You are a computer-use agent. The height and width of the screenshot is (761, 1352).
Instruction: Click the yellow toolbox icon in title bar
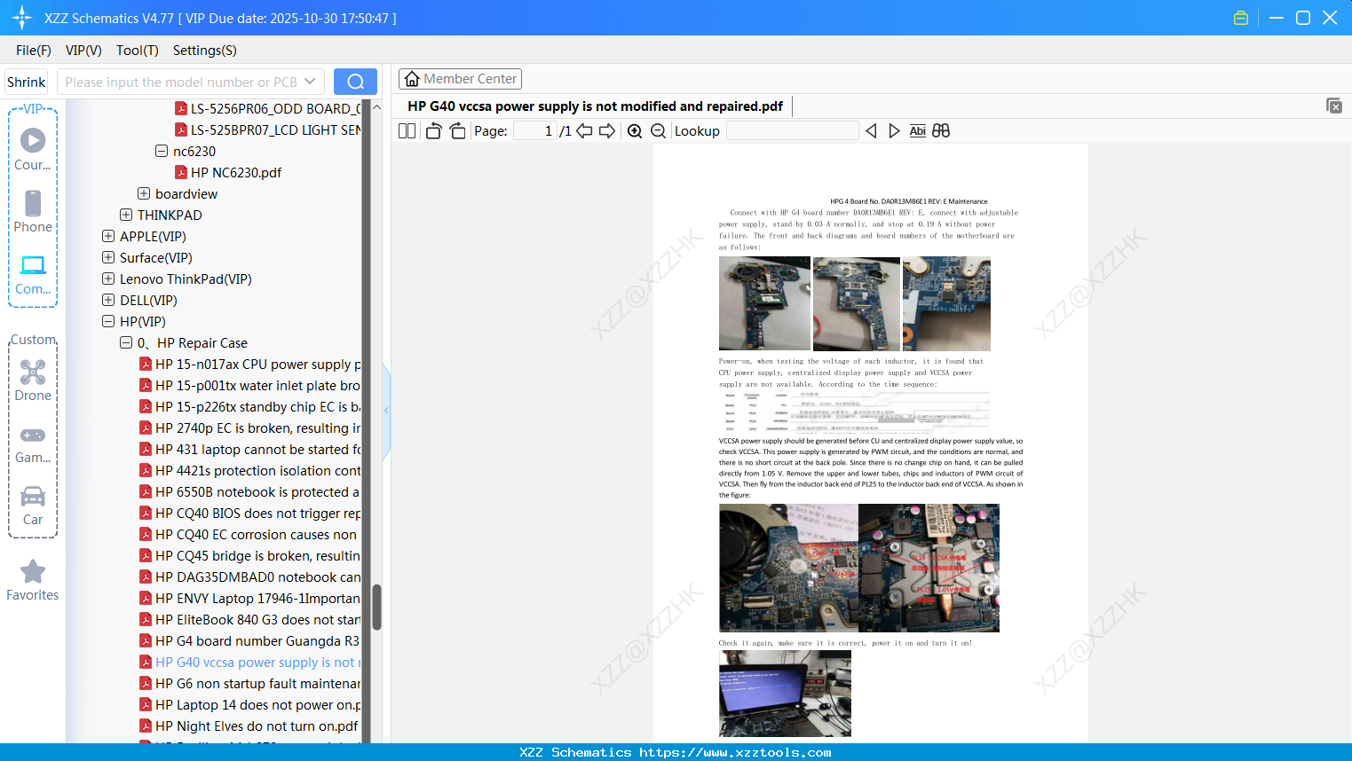[1241, 18]
